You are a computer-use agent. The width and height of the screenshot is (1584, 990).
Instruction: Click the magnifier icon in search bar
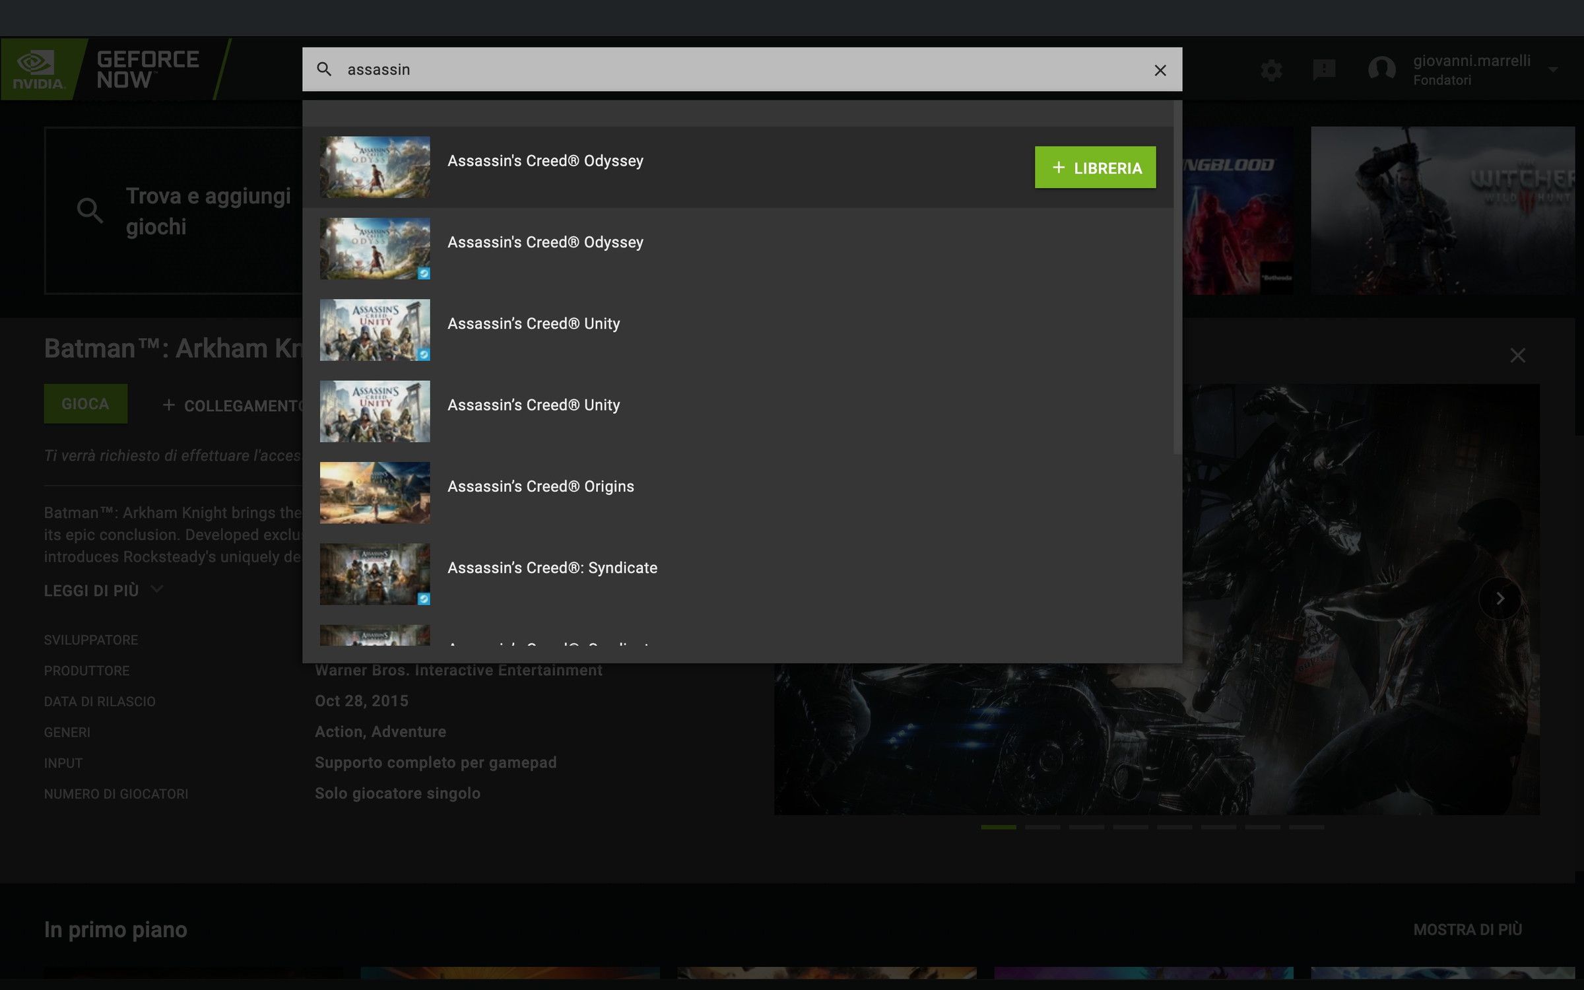[324, 69]
